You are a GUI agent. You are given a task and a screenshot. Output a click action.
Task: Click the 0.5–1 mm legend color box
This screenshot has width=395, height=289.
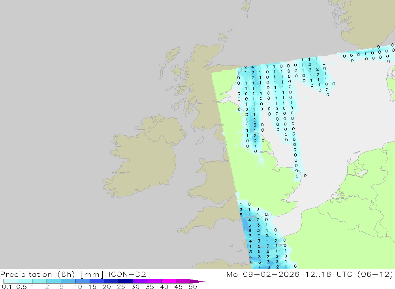(x=25, y=281)
